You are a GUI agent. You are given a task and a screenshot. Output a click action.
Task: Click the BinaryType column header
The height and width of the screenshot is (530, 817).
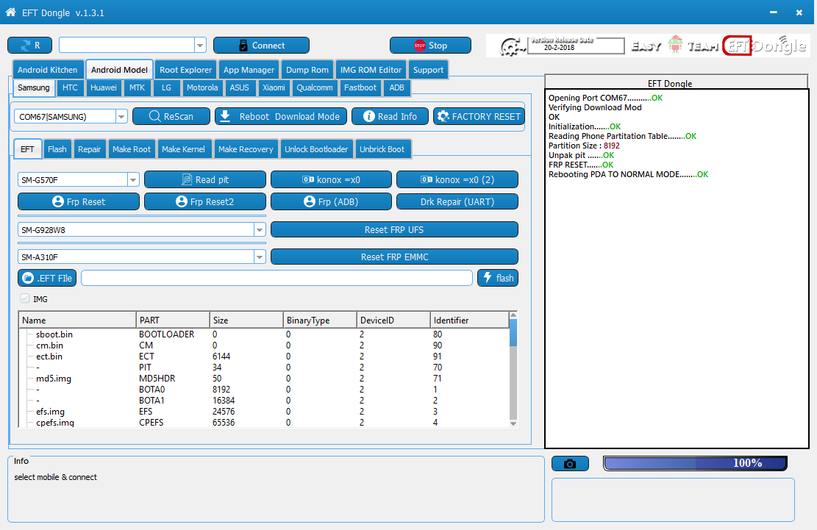tap(320, 320)
